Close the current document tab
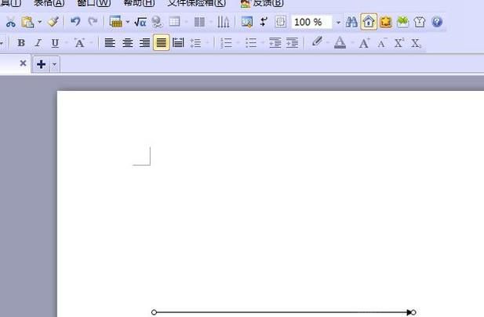The image size is (484, 317). click(23, 63)
